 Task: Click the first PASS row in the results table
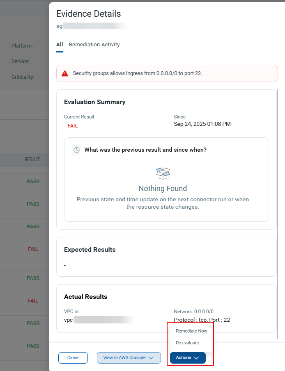33,181
